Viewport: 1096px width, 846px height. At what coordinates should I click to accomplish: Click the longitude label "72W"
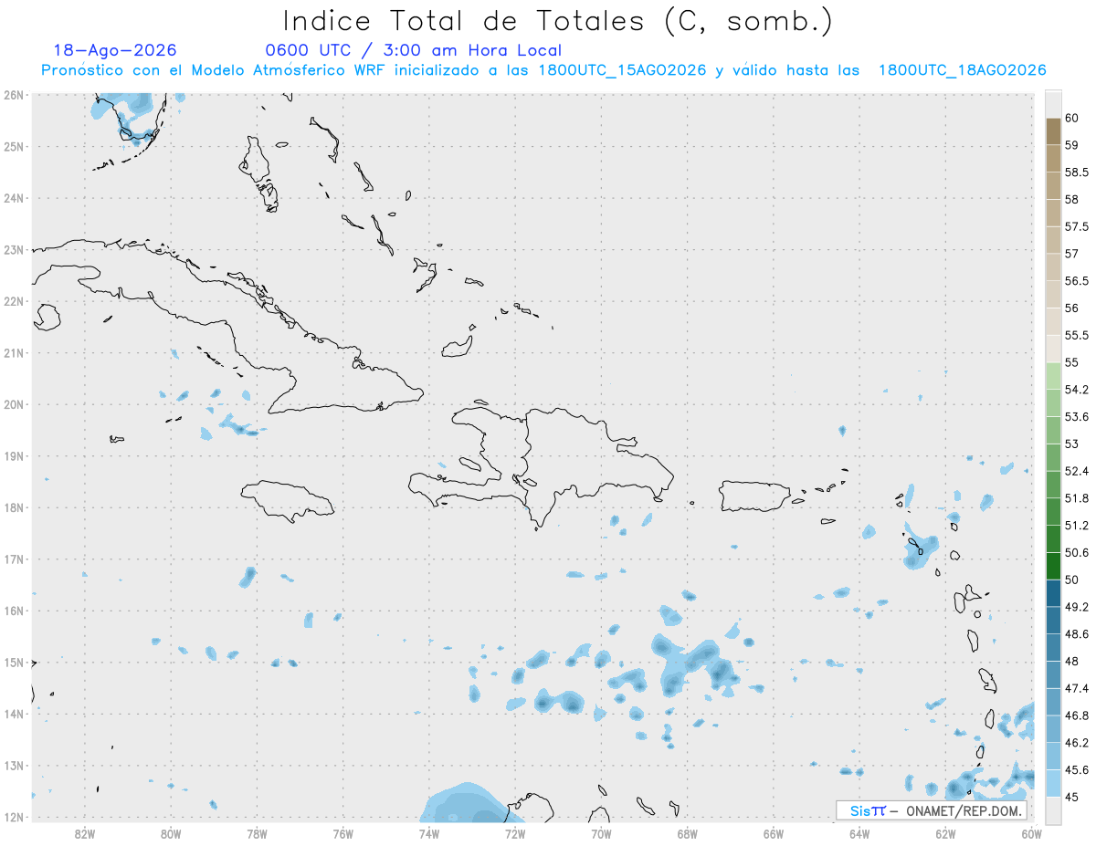(515, 833)
